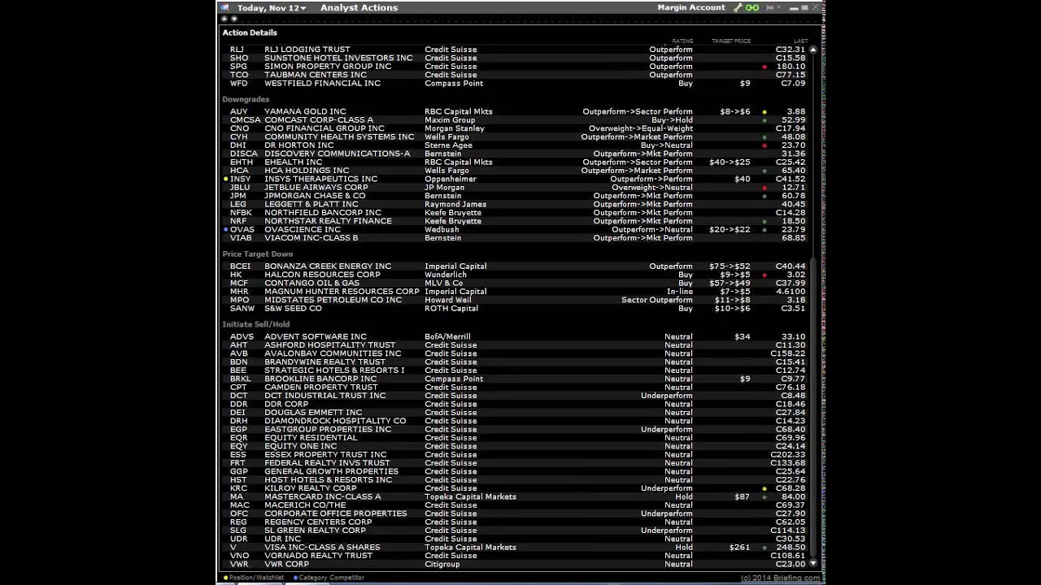The image size is (1041, 585).
Task: Click the Action Details heading
Action: [250, 32]
